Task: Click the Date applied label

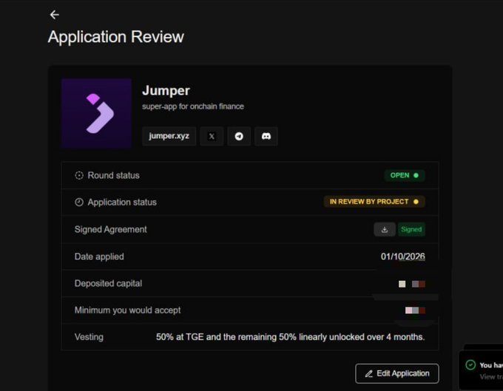Action: tap(99, 256)
